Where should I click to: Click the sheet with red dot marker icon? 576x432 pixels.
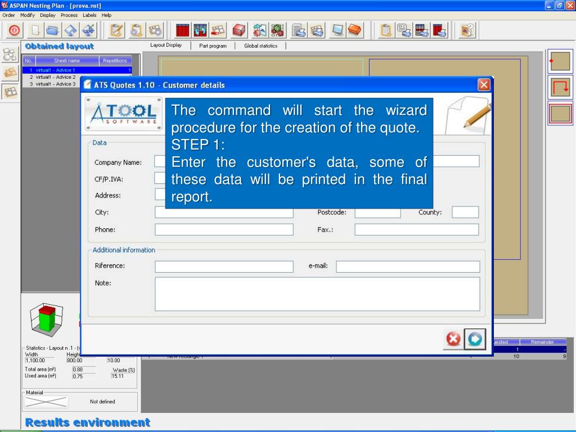tap(560, 61)
